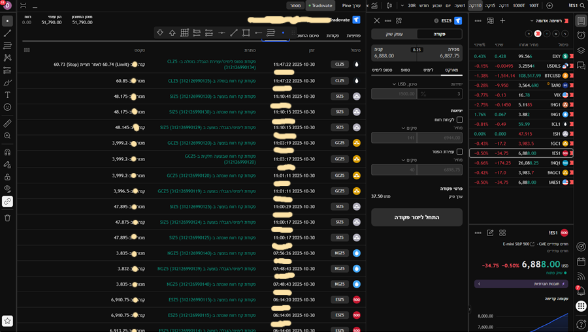588x332 pixels.
Task: Add symbol to watchlist with plus icon
Action: pyautogui.click(x=502, y=21)
